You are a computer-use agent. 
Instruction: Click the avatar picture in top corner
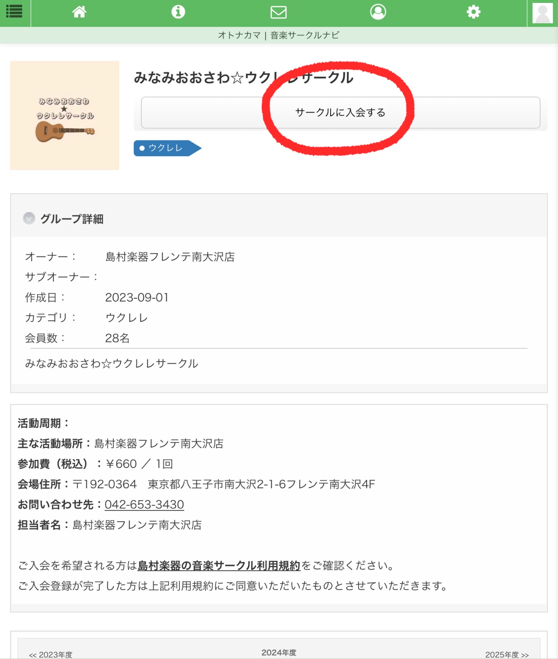click(x=542, y=13)
